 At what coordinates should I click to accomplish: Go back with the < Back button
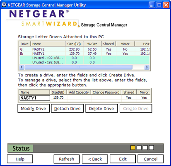pos(95,159)
